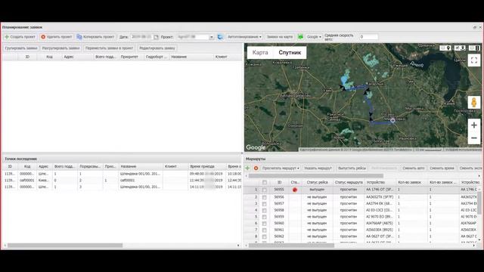Click the checkmark-person map icon
Viewport: 484px width, 272px height.
pos(461,48)
